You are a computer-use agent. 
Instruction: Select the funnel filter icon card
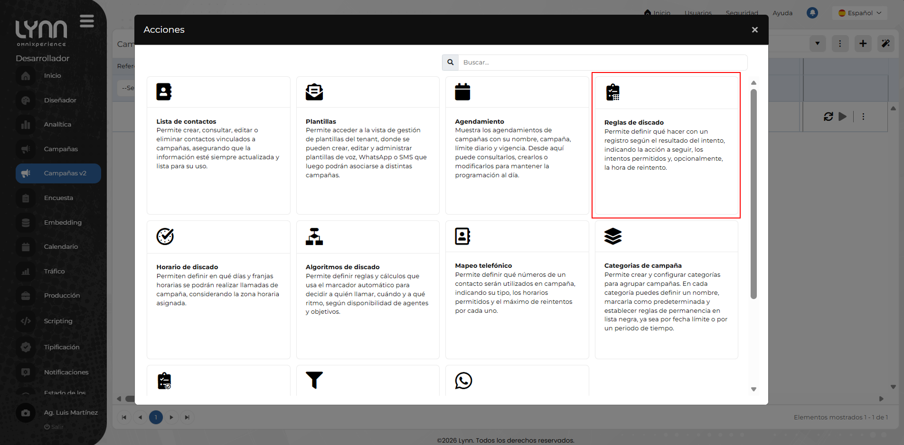tap(314, 380)
